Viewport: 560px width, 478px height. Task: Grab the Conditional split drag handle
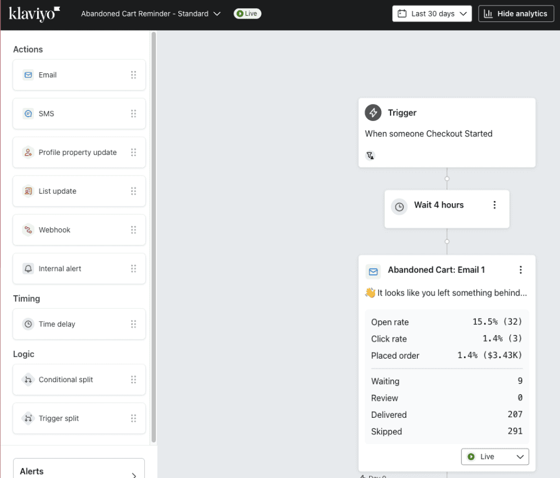point(133,379)
